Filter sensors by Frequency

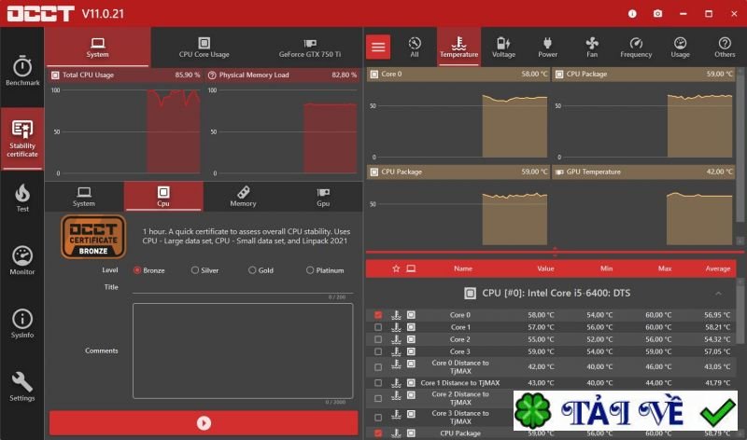point(636,48)
